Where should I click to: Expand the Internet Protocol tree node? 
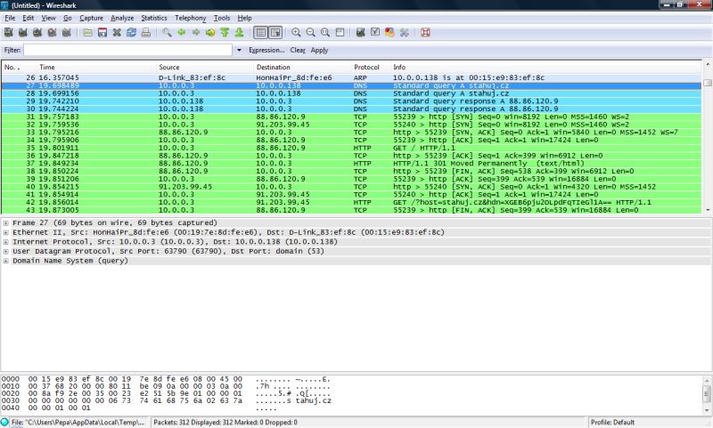6,242
